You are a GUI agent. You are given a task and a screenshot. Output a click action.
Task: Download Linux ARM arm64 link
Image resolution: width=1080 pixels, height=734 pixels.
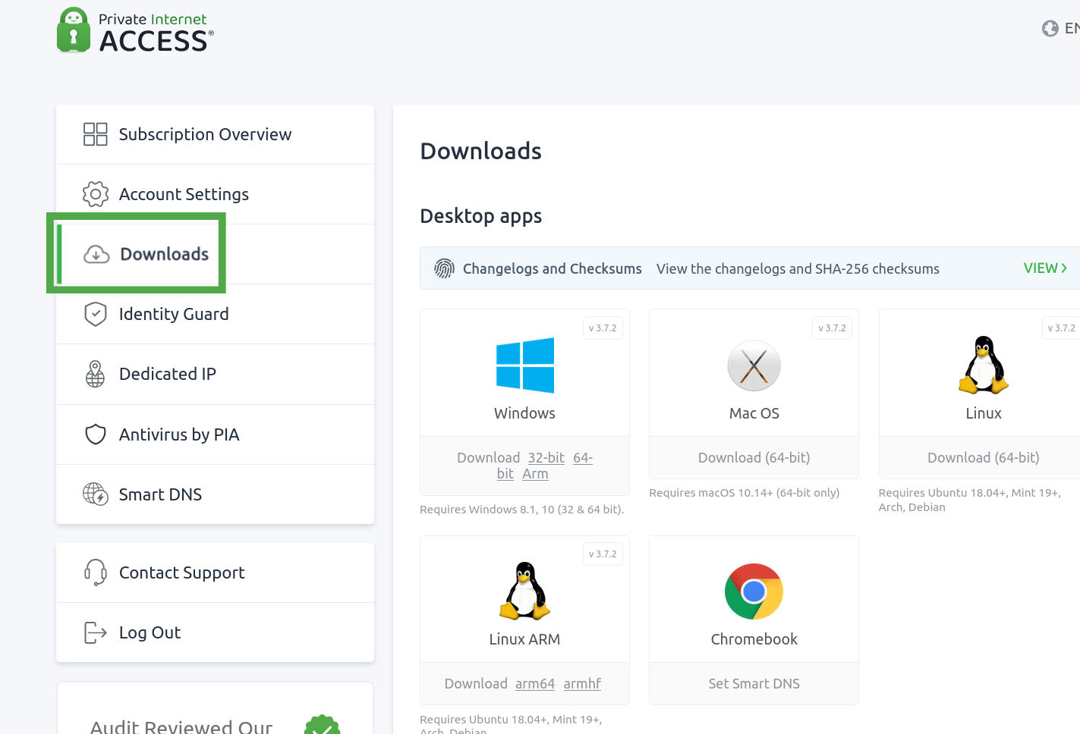(535, 684)
